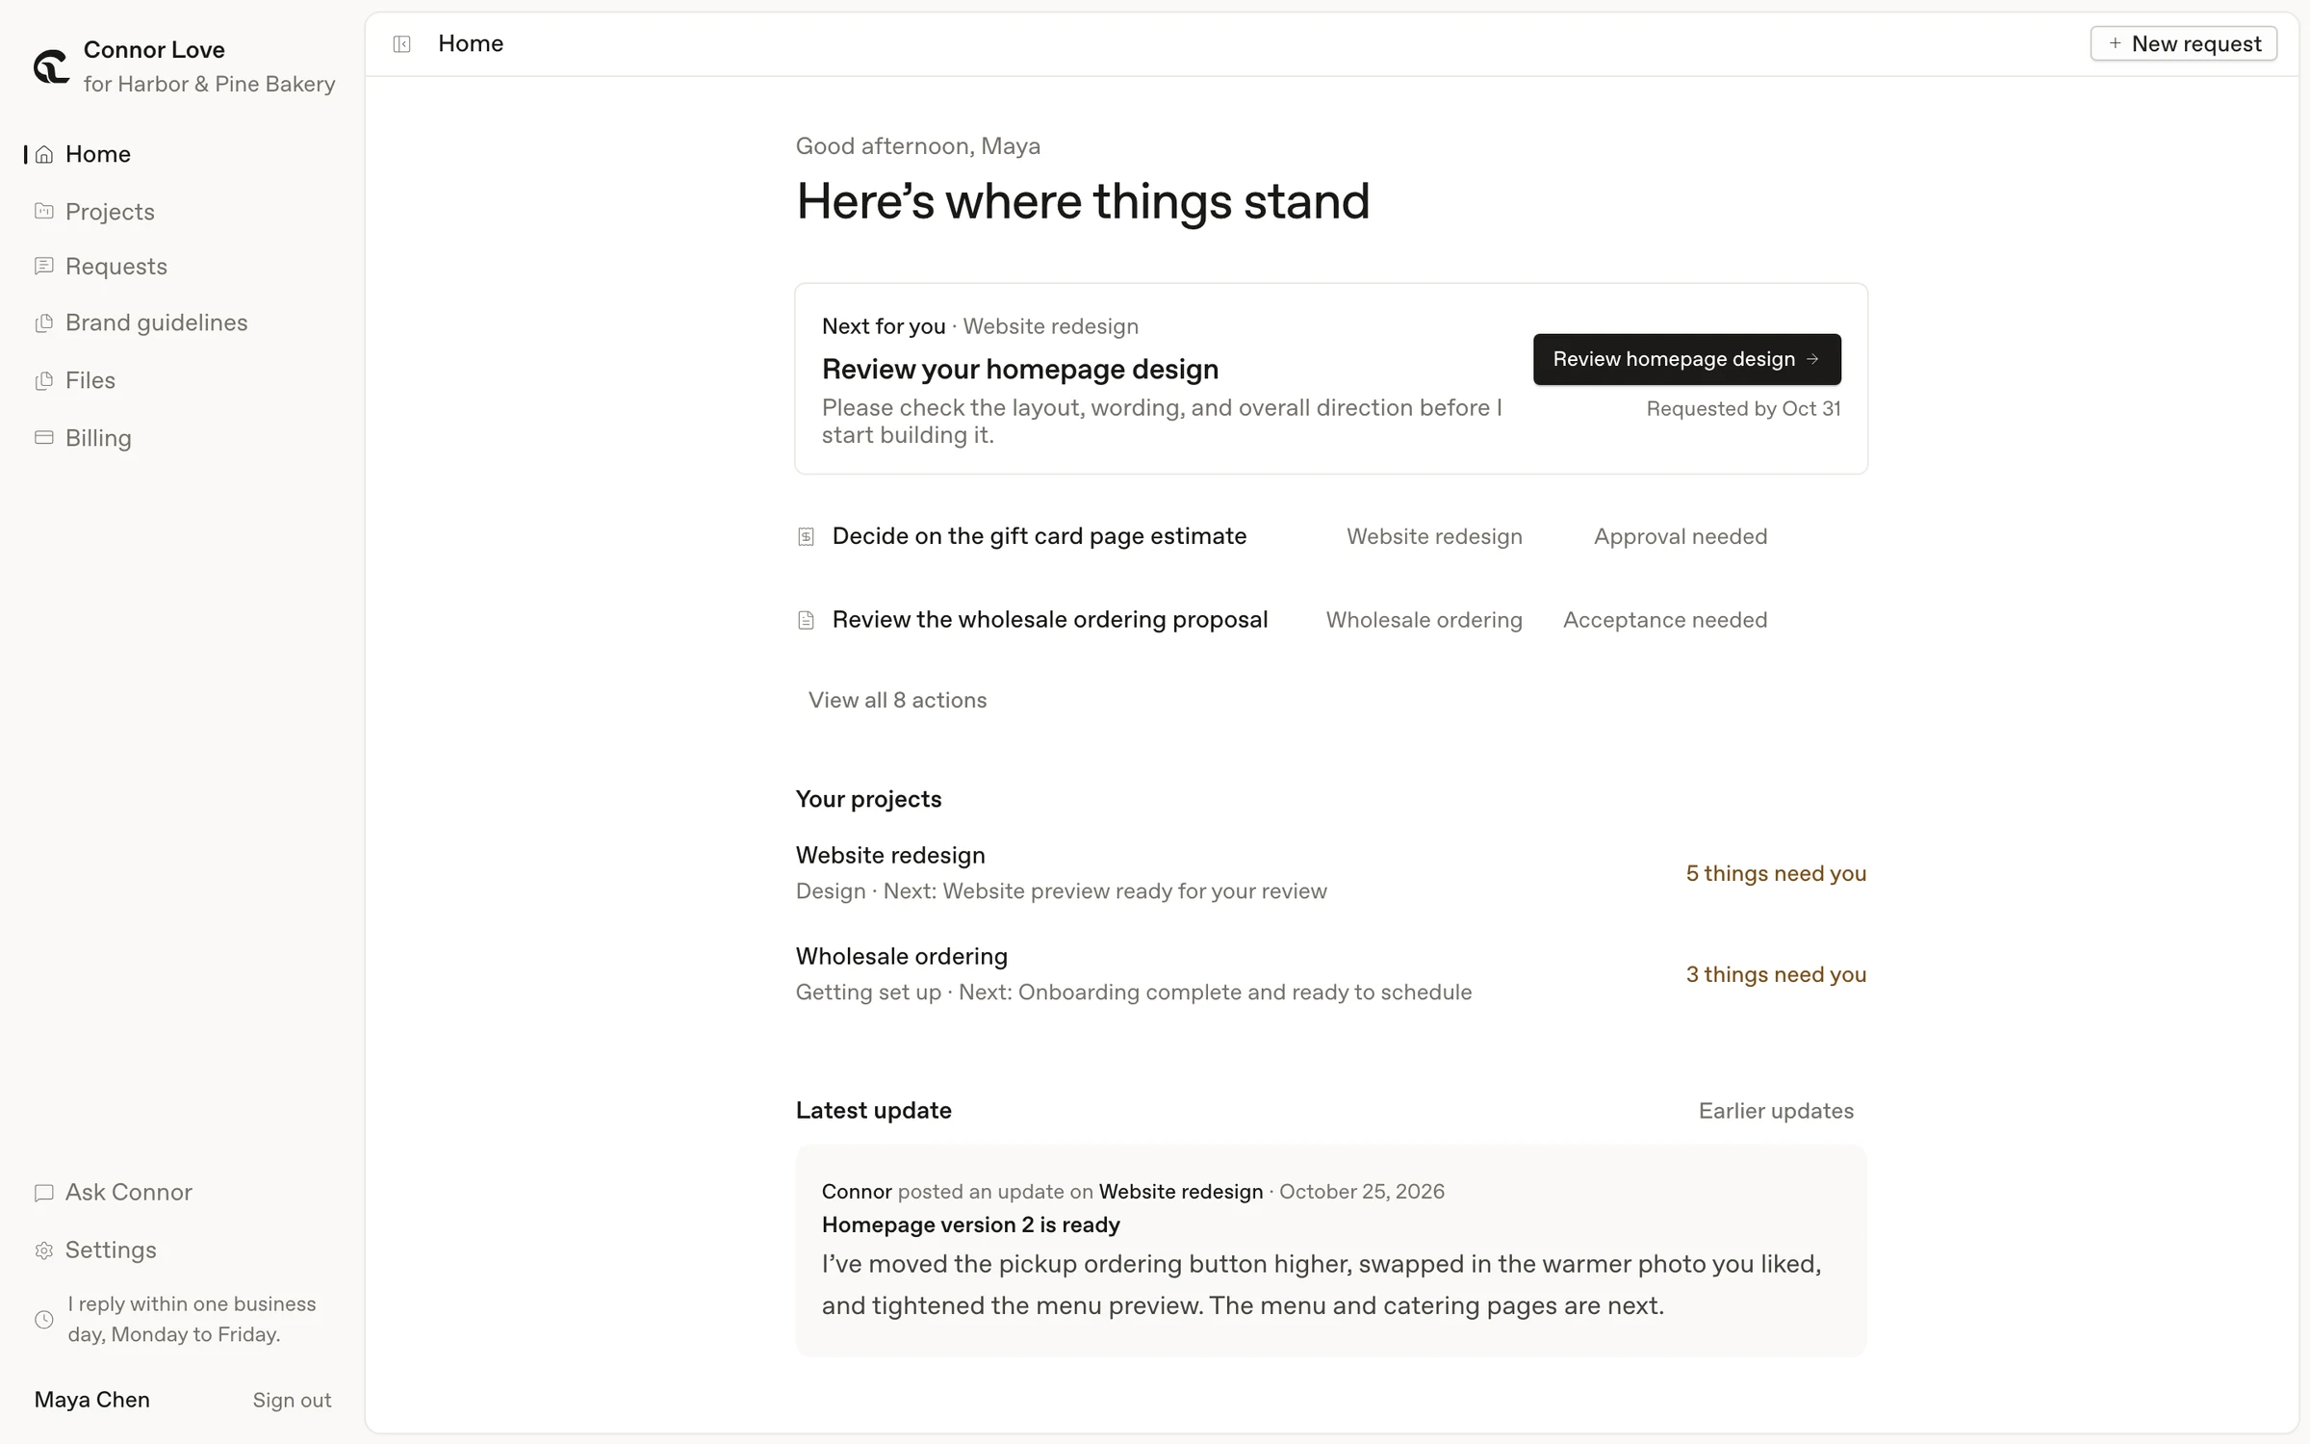The height and width of the screenshot is (1444, 2310).
Task: Click the Review homepage design button
Action: (x=1686, y=359)
